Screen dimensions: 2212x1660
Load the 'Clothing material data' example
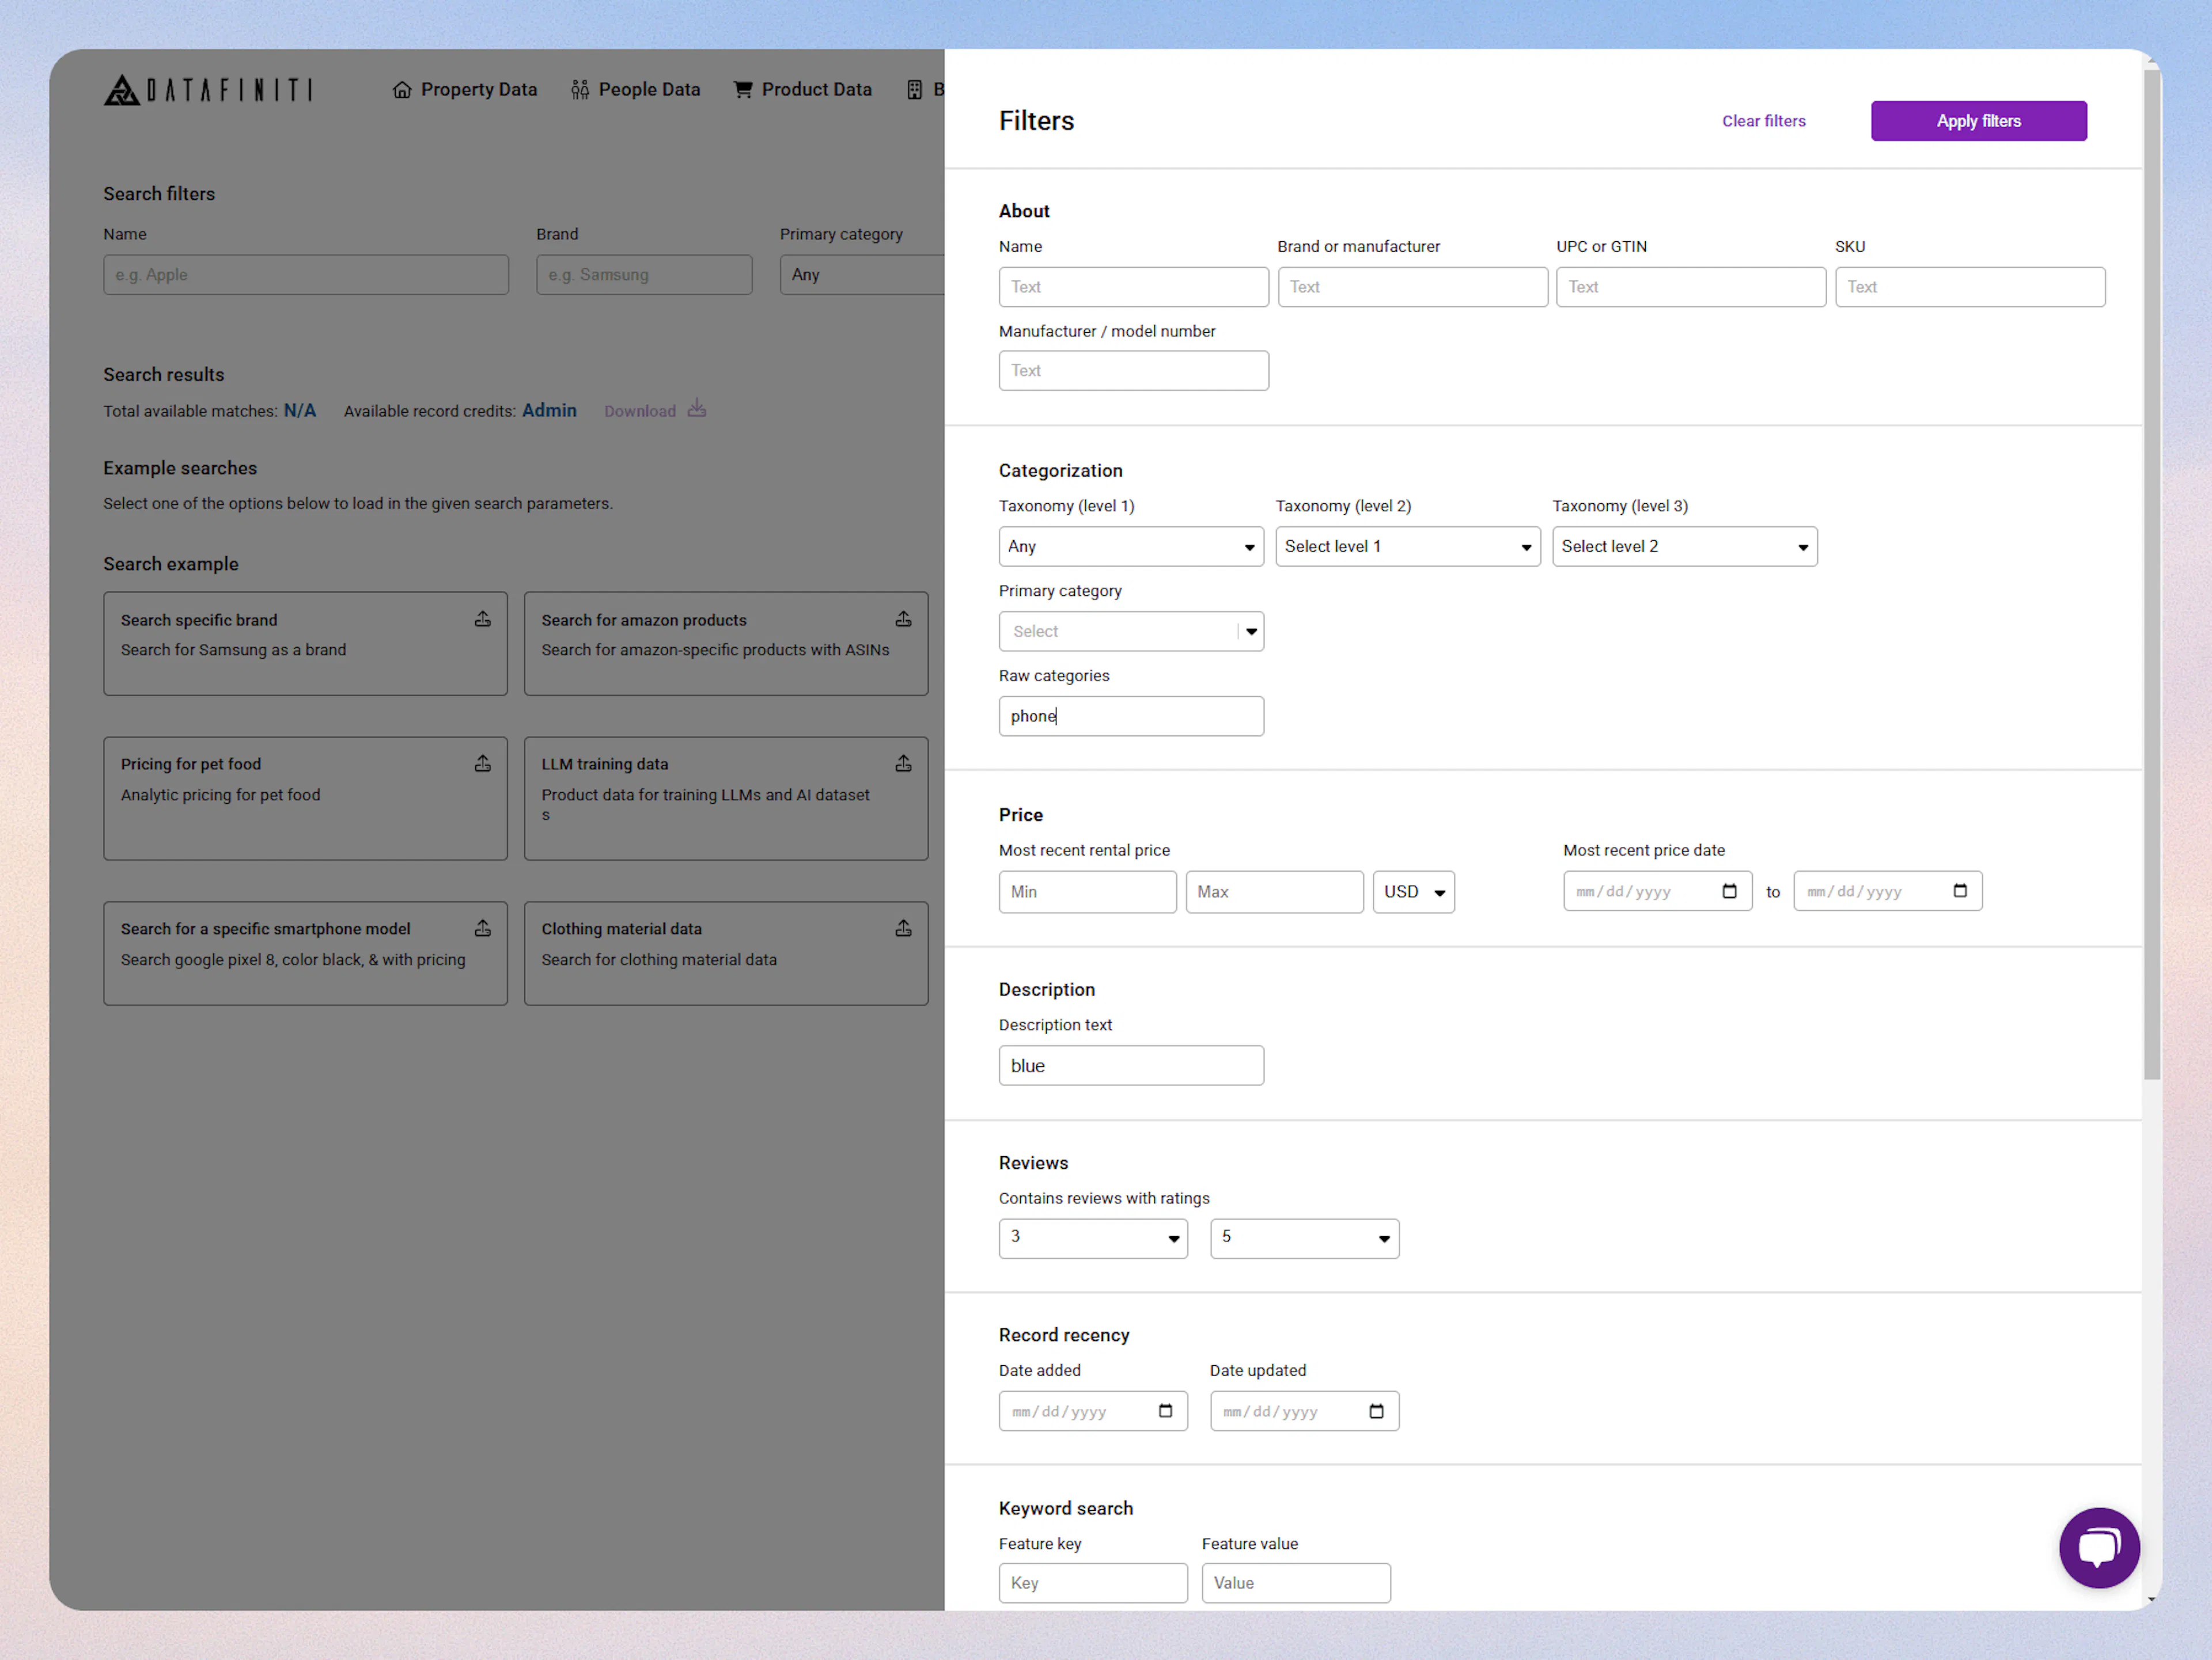(x=725, y=952)
